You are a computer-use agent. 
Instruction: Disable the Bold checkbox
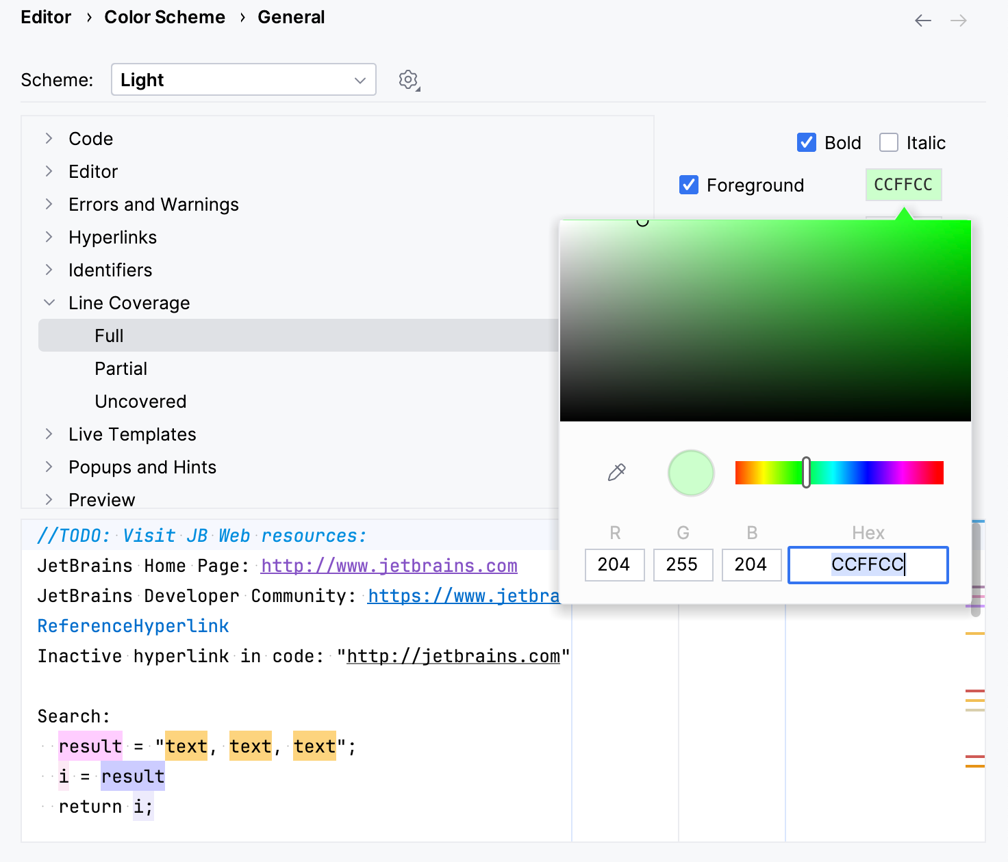(x=807, y=142)
